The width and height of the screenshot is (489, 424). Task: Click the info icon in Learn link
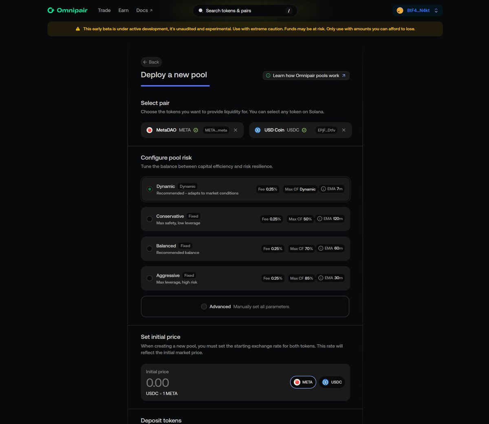(x=268, y=75)
